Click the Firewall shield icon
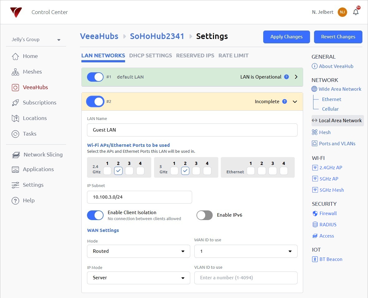Screen dimensions: 368x298 point(315,213)
